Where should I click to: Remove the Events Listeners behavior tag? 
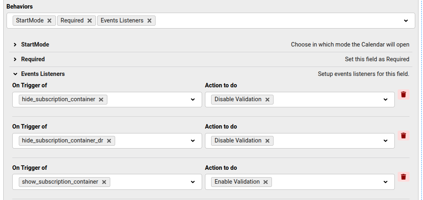click(x=149, y=21)
